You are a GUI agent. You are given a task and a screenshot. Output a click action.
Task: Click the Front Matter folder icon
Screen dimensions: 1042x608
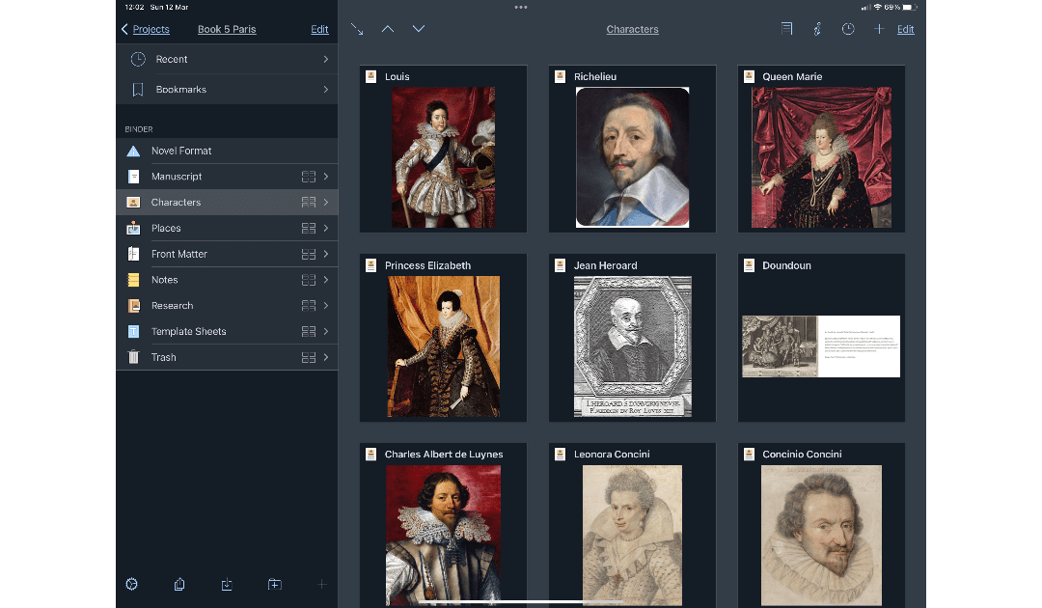click(133, 254)
